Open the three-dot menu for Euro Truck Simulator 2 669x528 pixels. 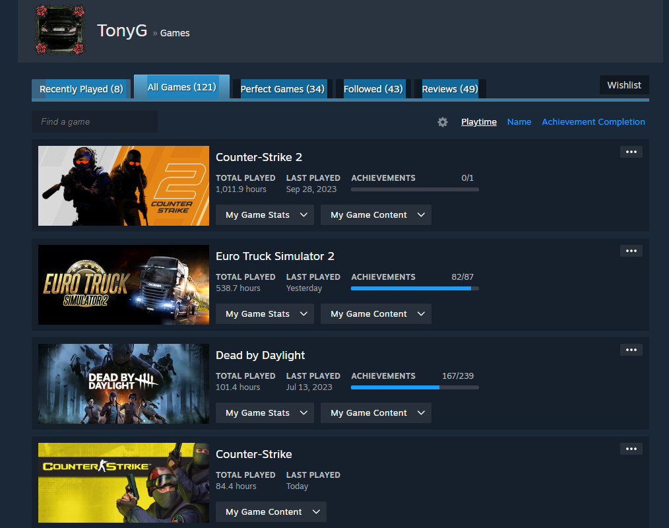631,251
